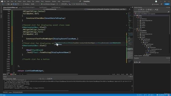Click Solution Explorer home icon
171x96 pixels.
tap(139, 10)
